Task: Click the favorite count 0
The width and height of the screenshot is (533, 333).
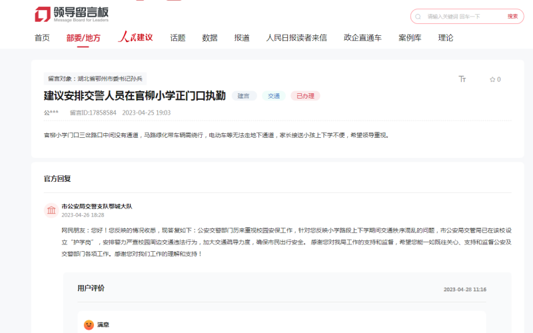Action: (x=498, y=79)
